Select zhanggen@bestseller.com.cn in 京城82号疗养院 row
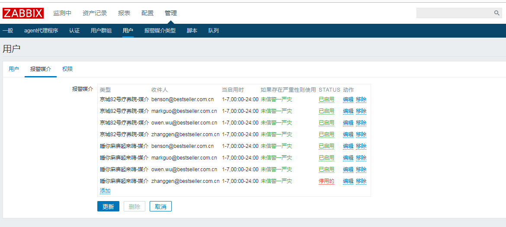The height and width of the screenshot is (227, 506). (186, 134)
